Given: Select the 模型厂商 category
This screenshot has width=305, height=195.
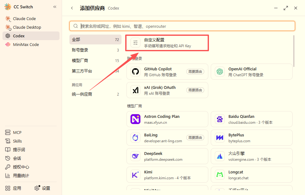Looking at the screenshot, I should coord(95,60).
